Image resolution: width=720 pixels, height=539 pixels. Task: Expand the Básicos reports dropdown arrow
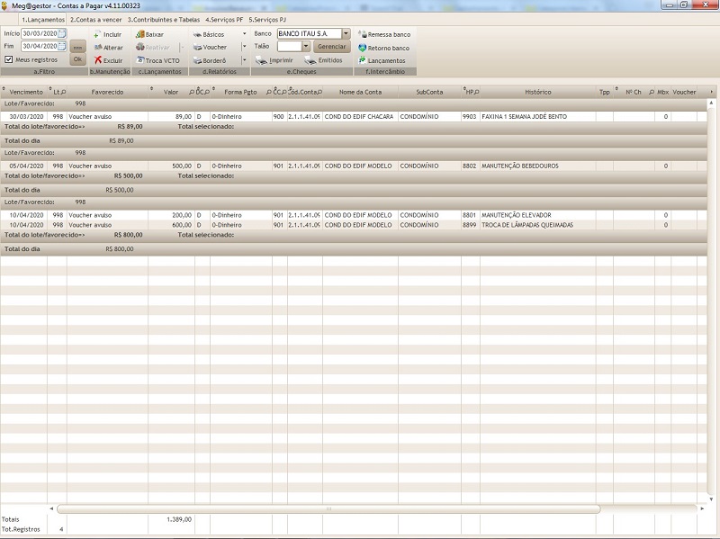point(244,33)
